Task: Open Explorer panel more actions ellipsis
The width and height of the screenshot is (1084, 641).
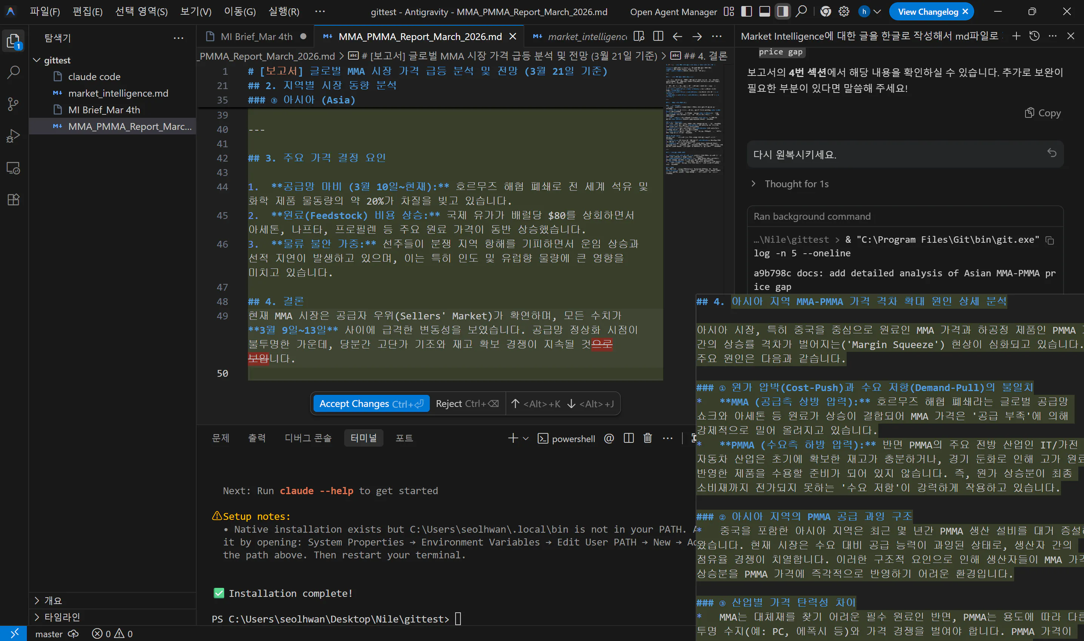Action: coord(179,38)
